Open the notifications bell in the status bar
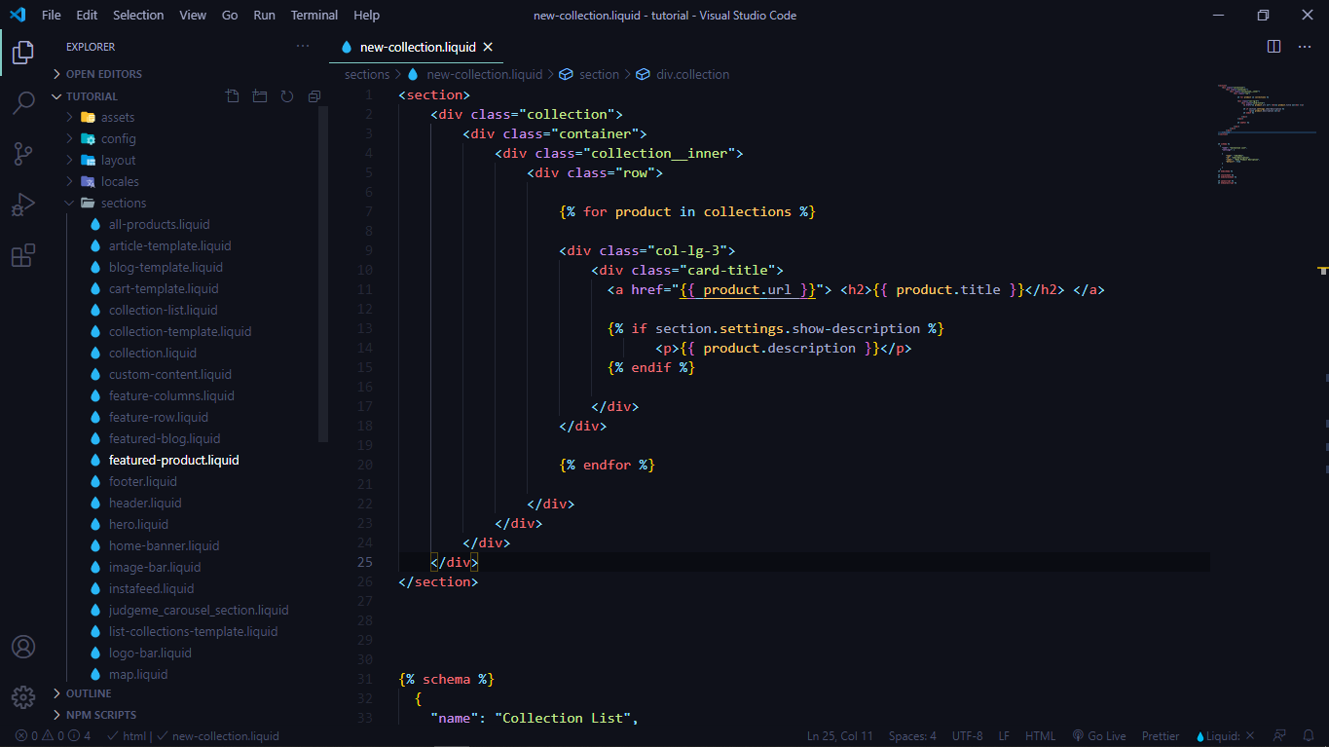Screen dimensions: 1329x747 click(1310, 735)
